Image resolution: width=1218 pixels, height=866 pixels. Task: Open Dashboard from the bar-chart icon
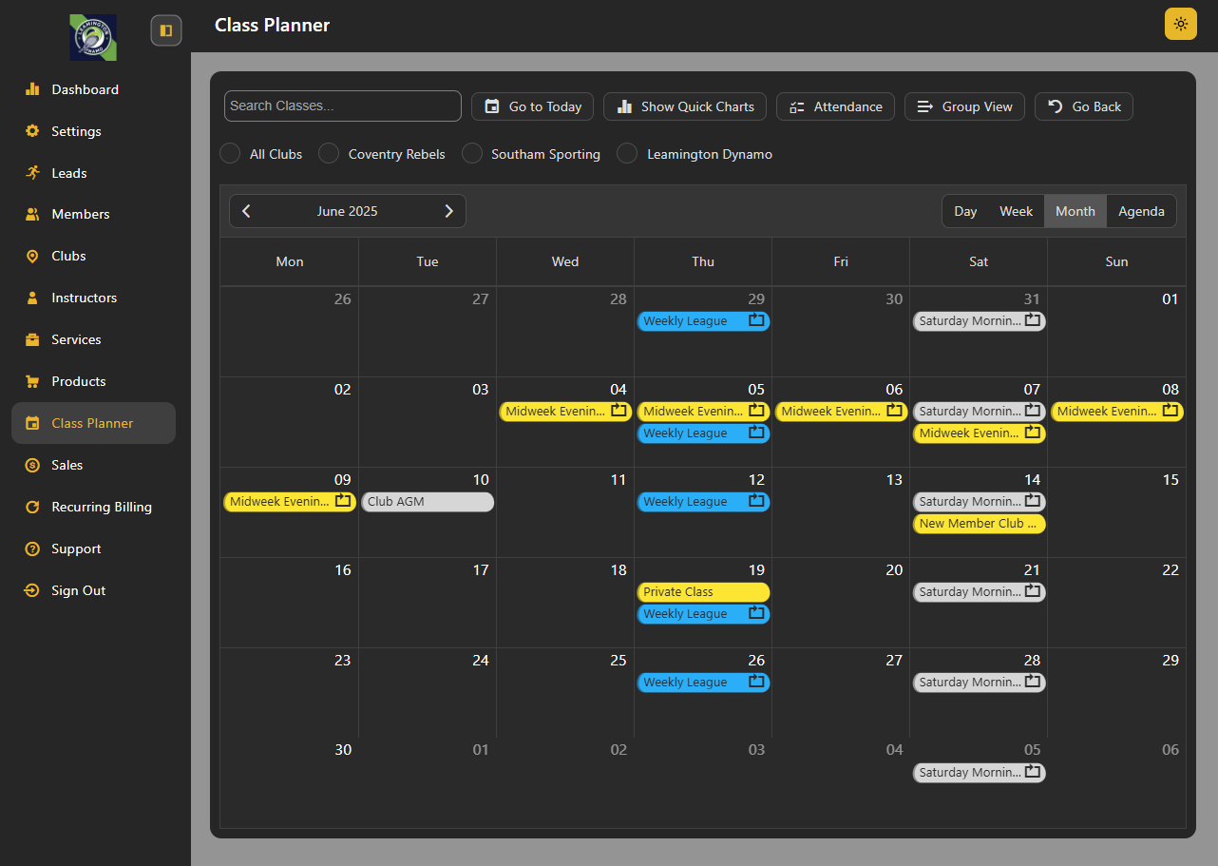pyautogui.click(x=32, y=89)
